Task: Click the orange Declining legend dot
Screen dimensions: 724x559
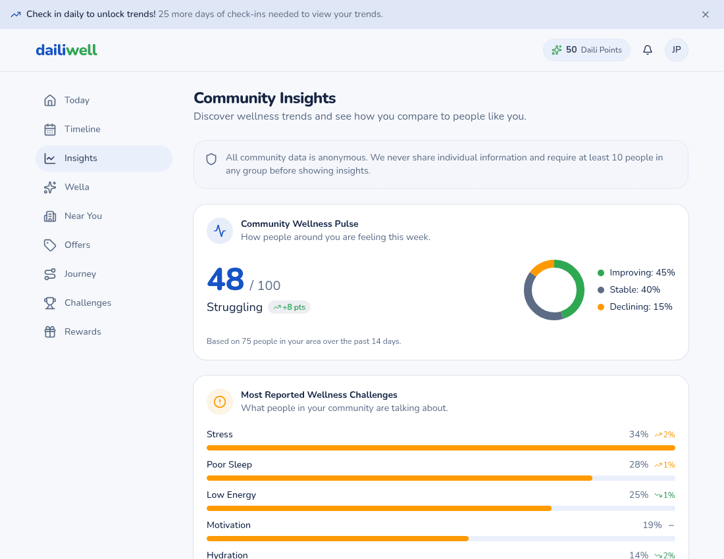Action: pyautogui.click(x=601, y=307)
